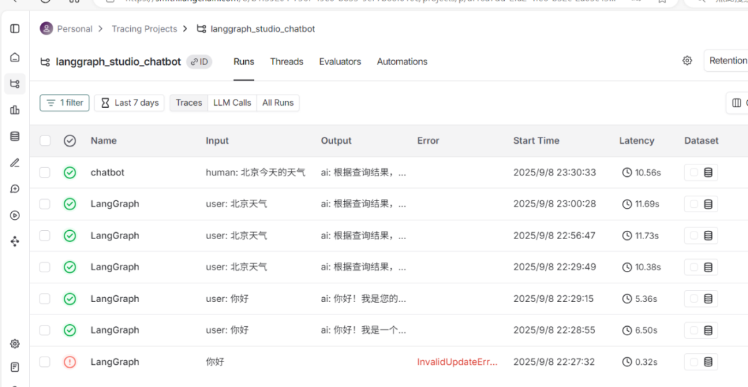Click success status icon of chatbot run
748x387 pixels.
pos(70,172)
